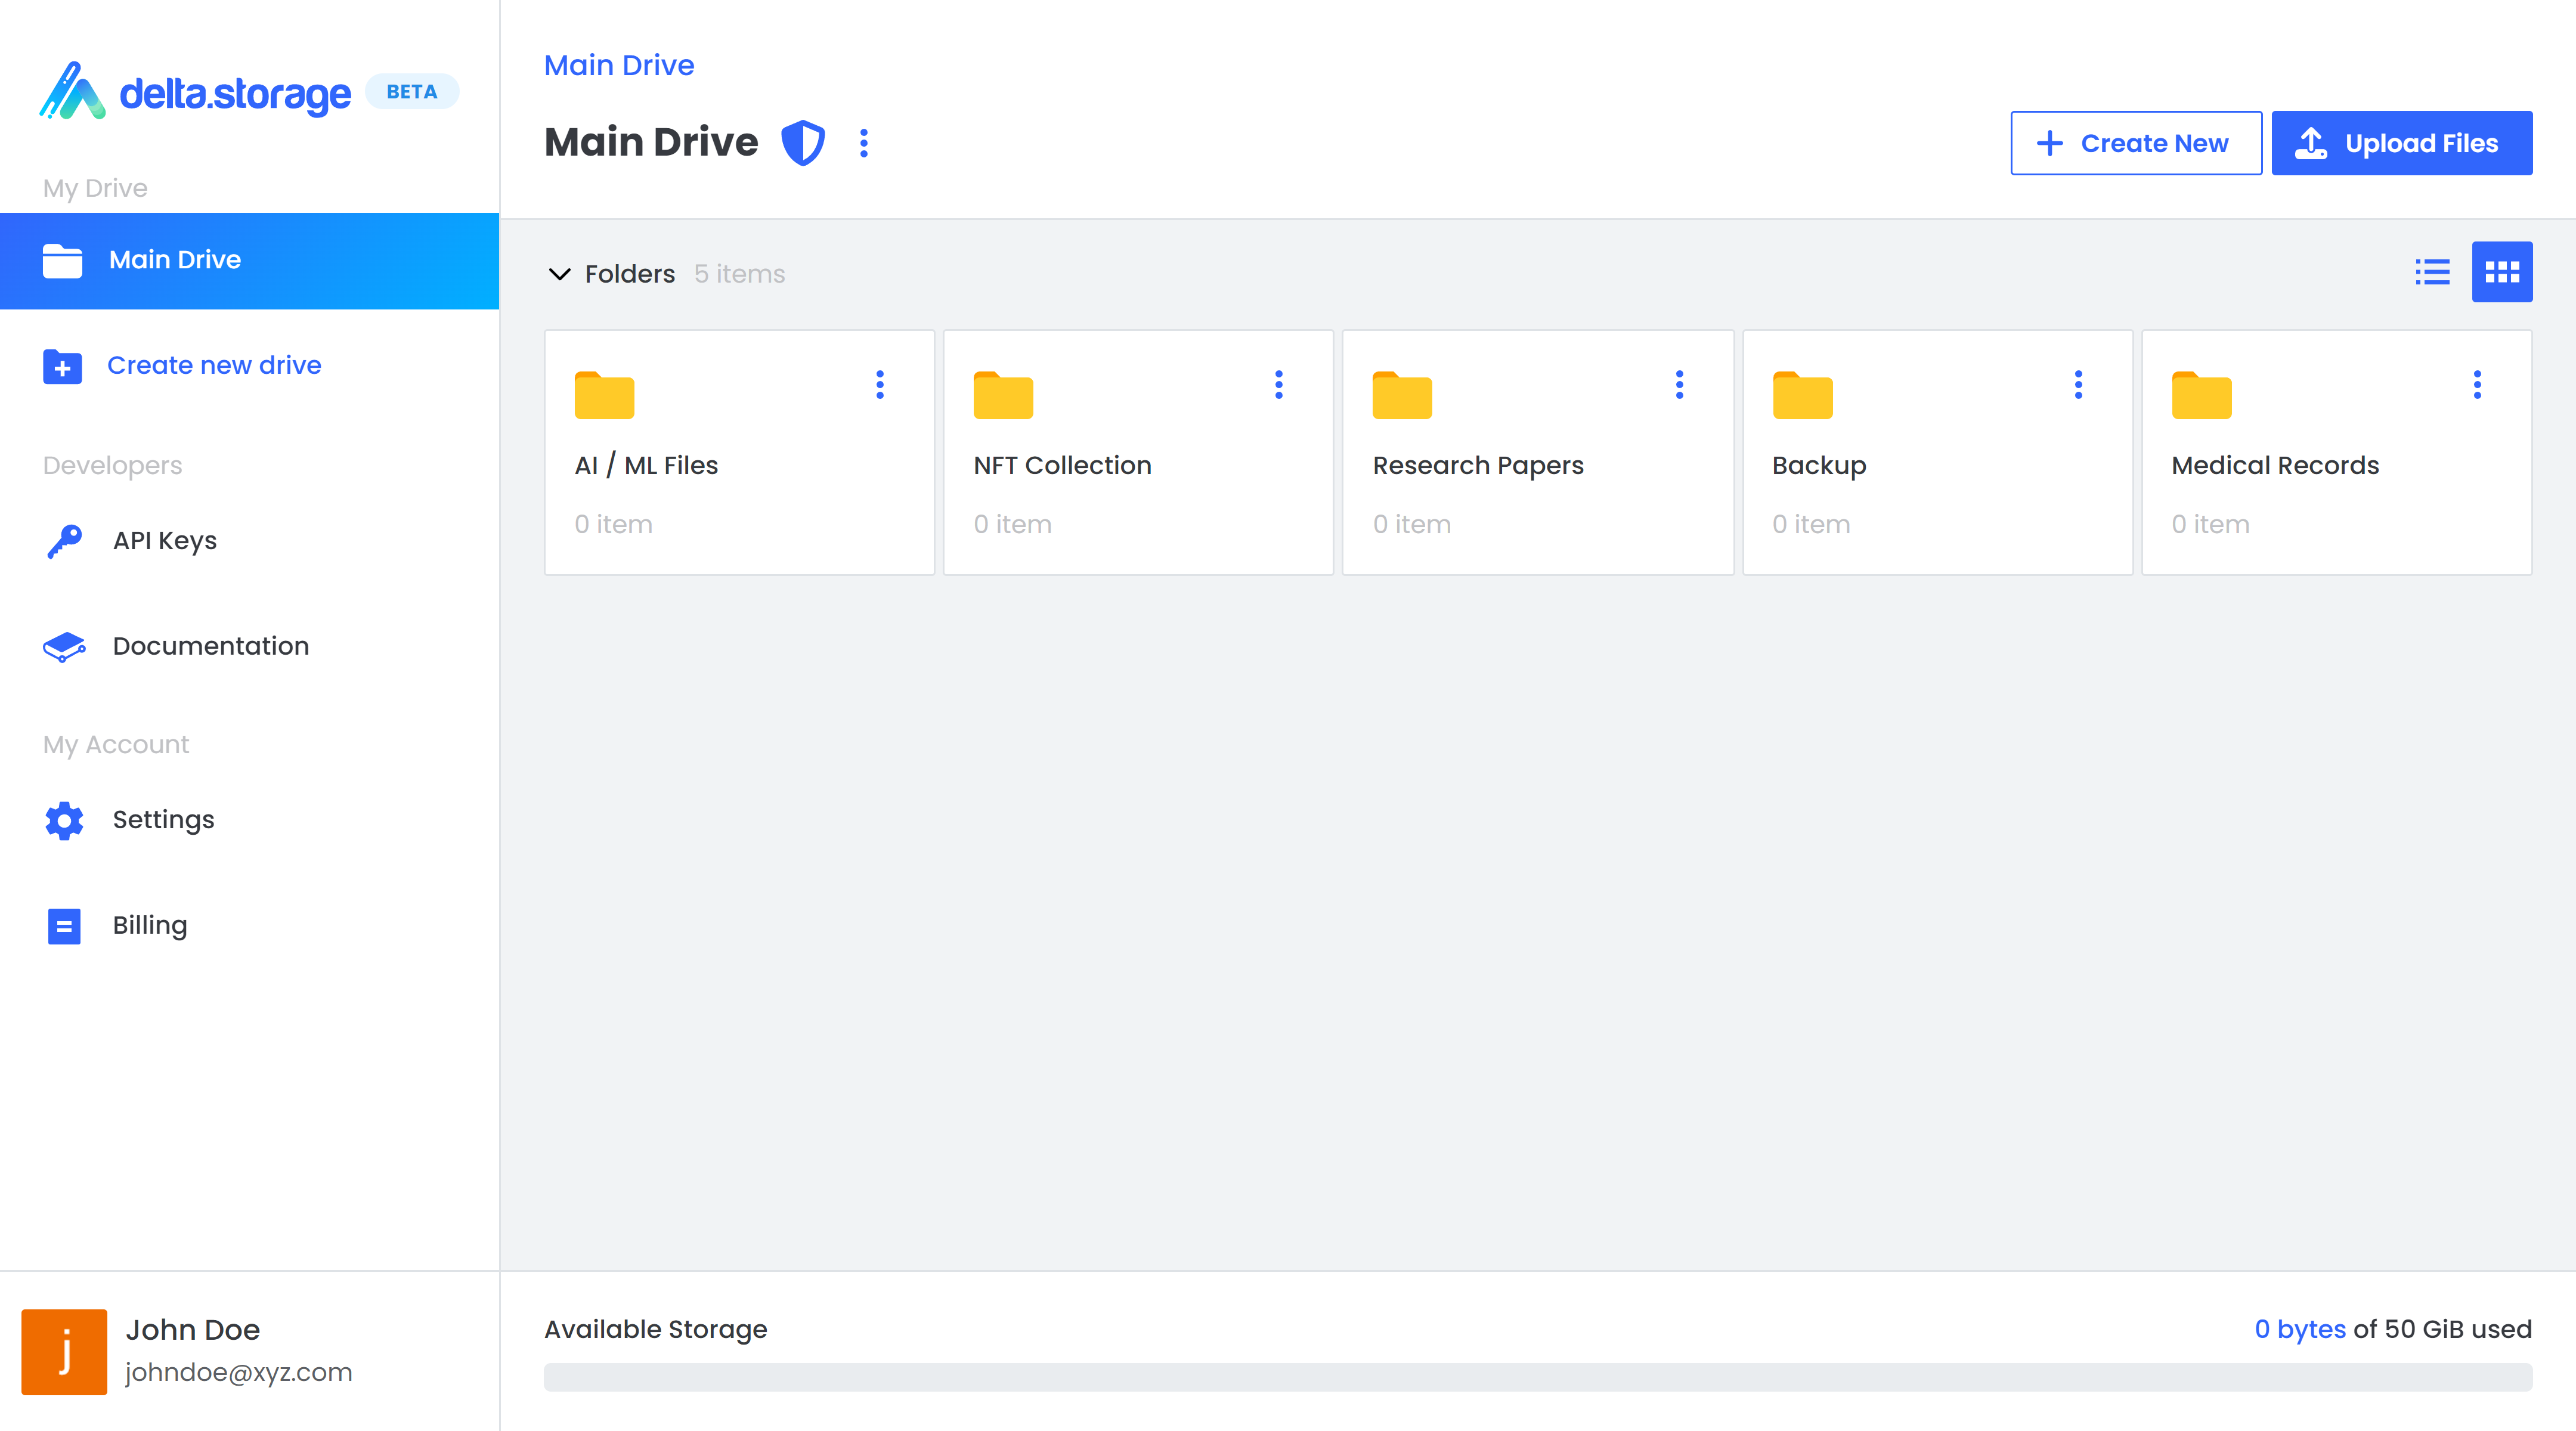Screen dimensions: 2576x1431
Task: Click the Documentation book icon
Action: [x=63, y=645]
